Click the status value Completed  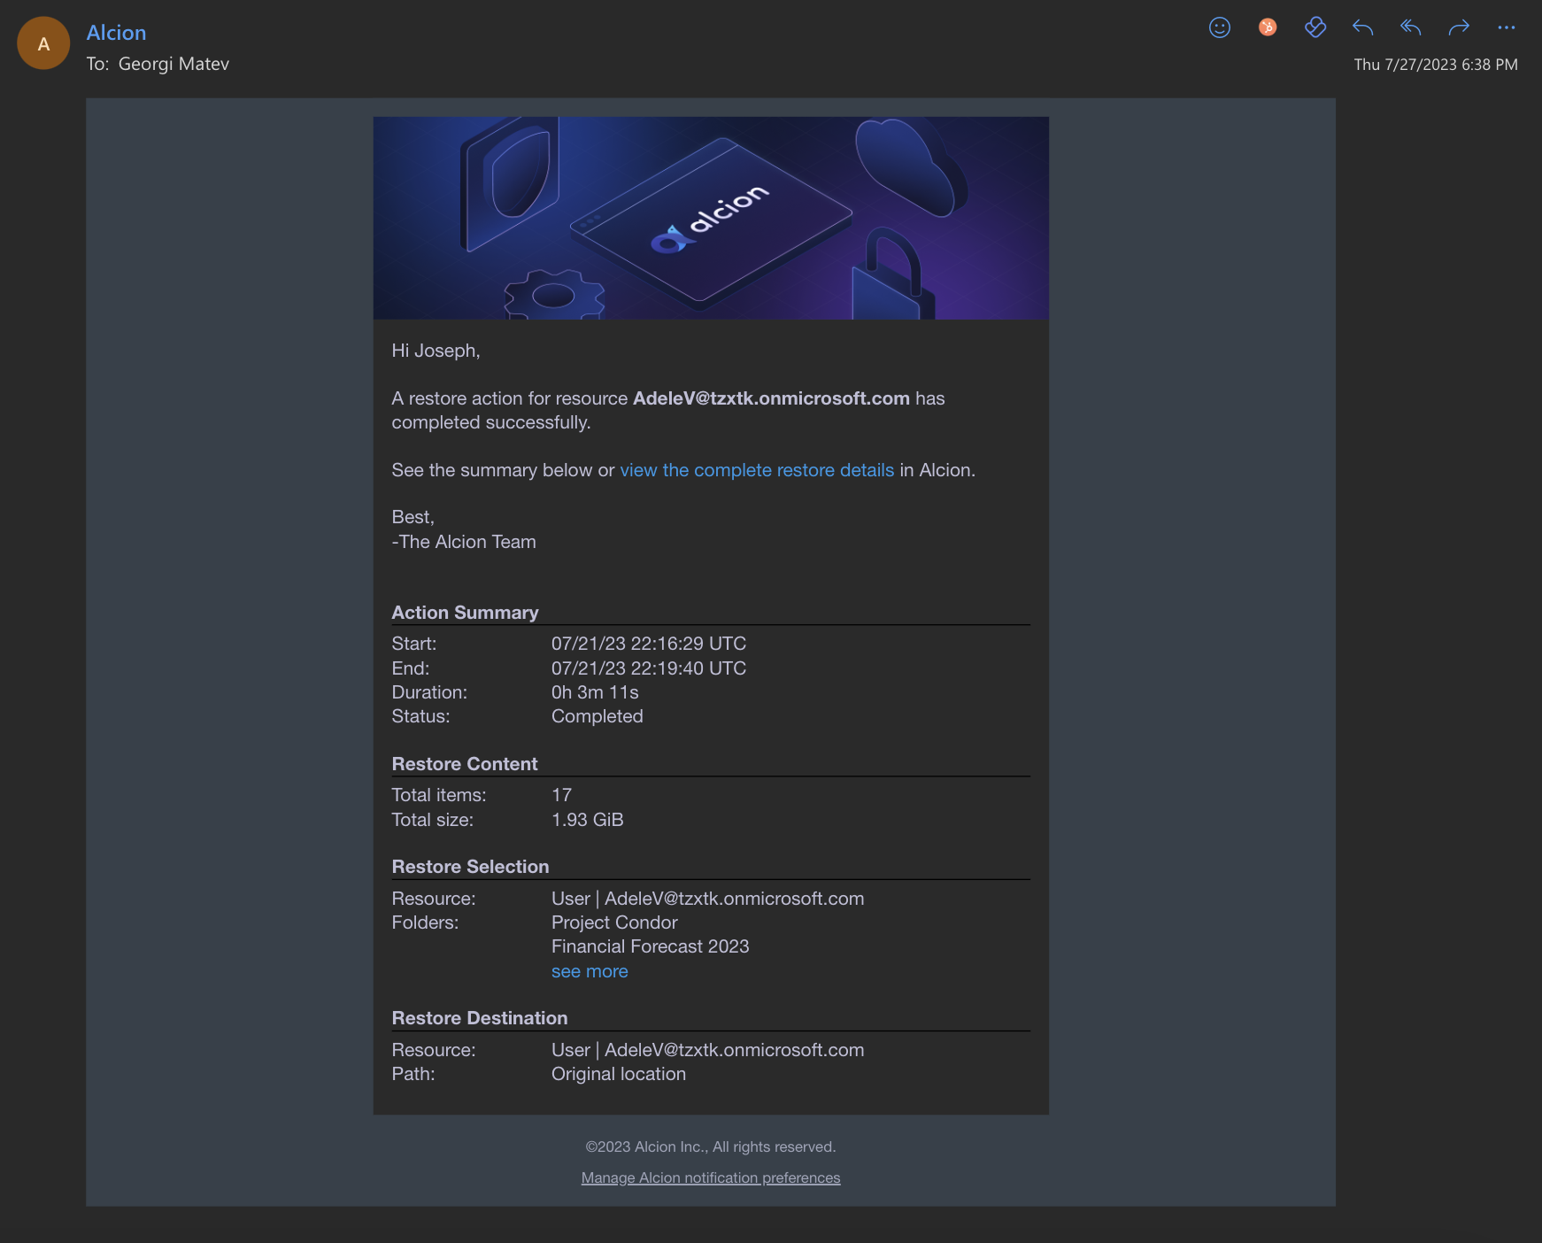(598, 716)
